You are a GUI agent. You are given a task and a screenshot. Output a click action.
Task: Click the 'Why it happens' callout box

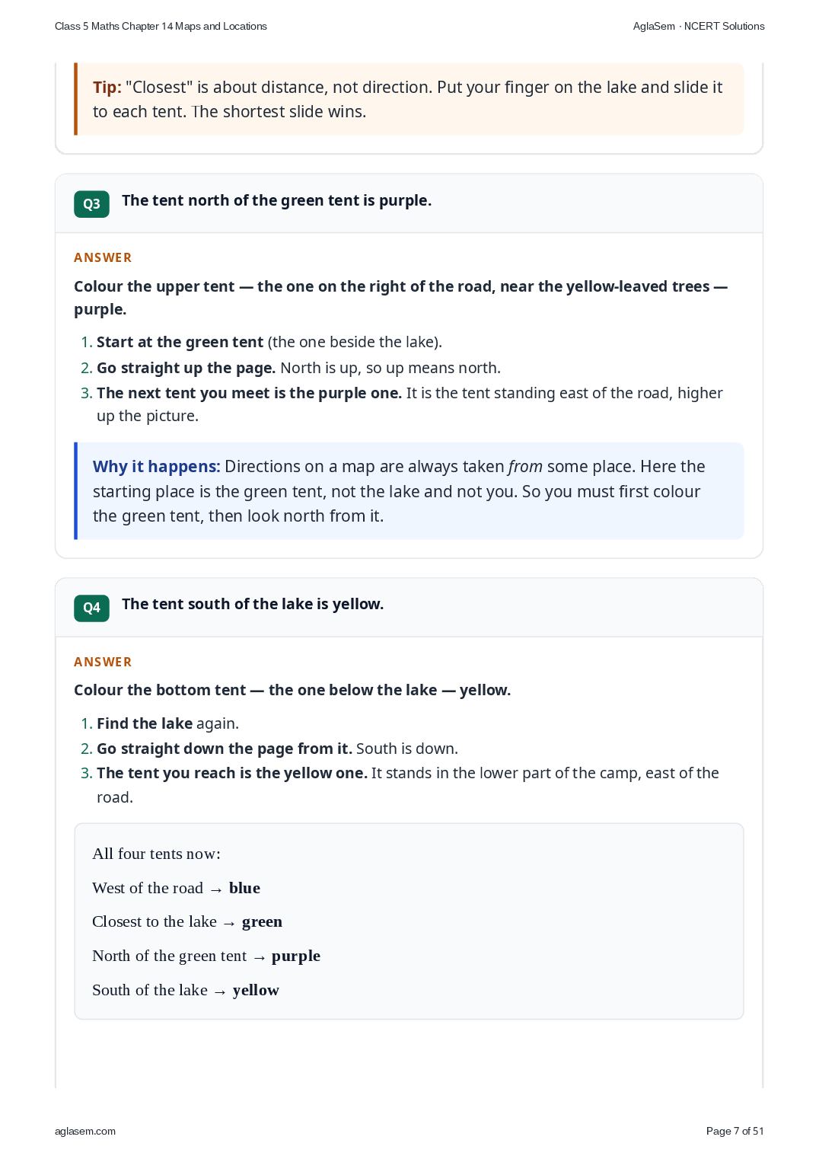(409, 491)
